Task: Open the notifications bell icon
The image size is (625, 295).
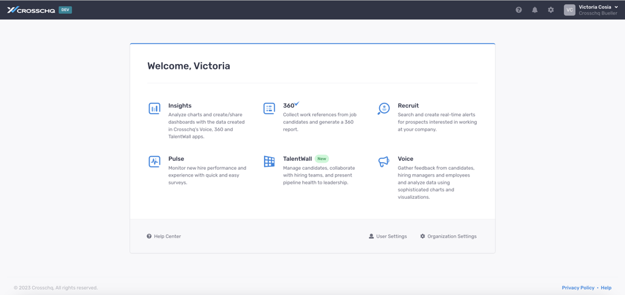Action: 535,10
